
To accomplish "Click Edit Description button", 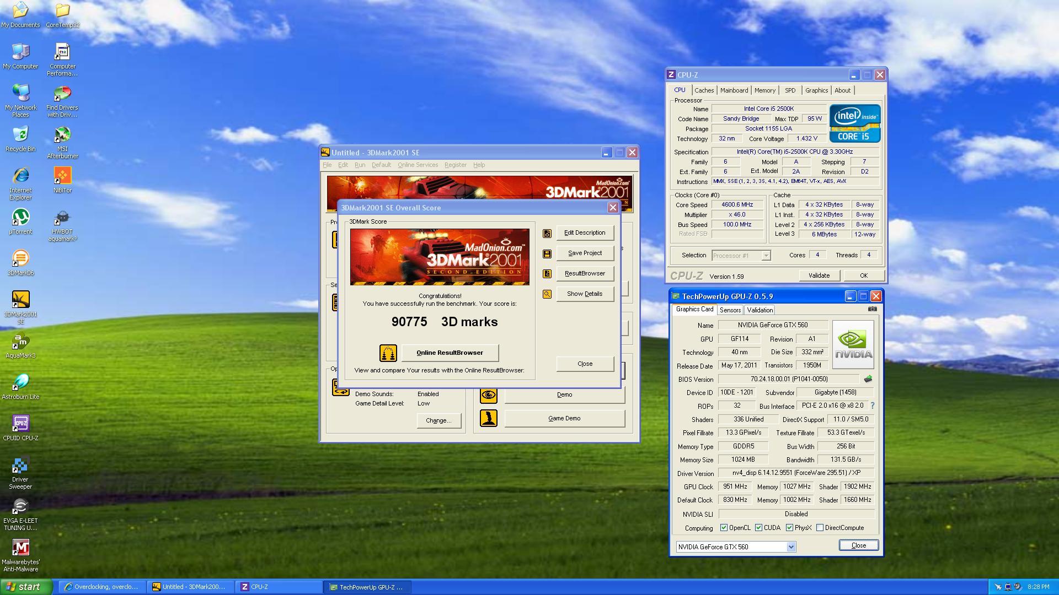I will (585, 233).
